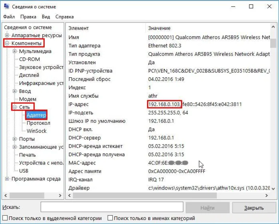Click the IRQ 17 value
The width and height of the screenshot is (279, 224).
156,180
